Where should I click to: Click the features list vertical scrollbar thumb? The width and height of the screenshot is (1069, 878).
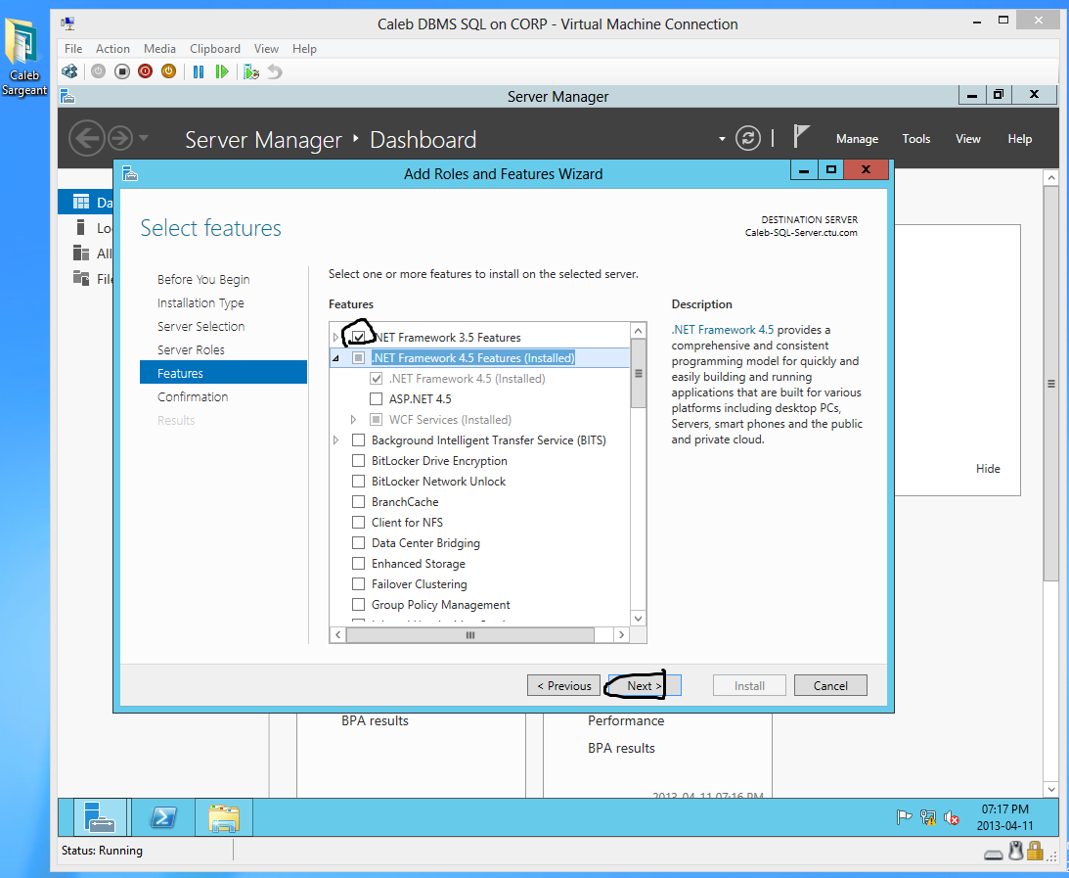coord(638,373)
